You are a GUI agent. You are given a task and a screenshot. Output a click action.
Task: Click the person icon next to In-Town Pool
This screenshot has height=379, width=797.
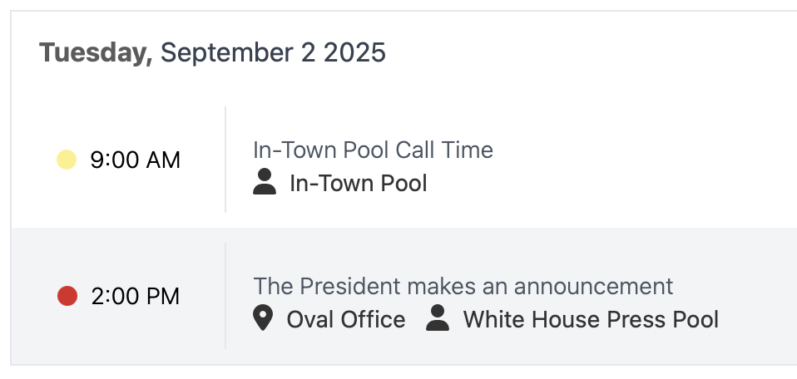click(x=265, y=182)
